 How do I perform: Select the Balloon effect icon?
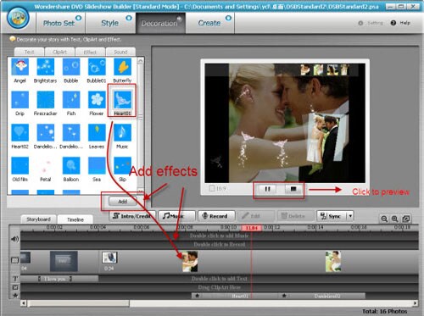pos(71,165)
